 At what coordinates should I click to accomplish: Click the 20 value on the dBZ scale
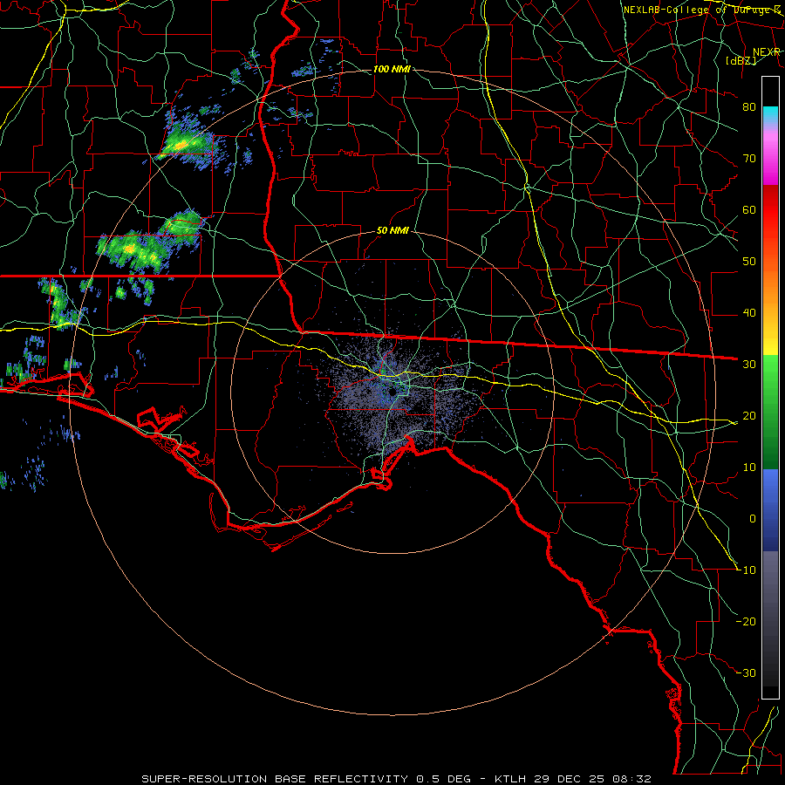tap(749, 416)
